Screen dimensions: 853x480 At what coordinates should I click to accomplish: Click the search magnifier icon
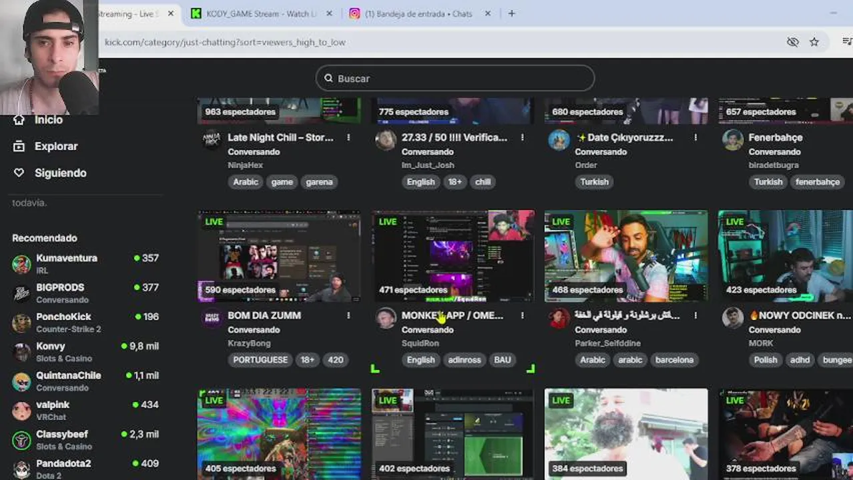pyautogui.click(x=328, y=78)
